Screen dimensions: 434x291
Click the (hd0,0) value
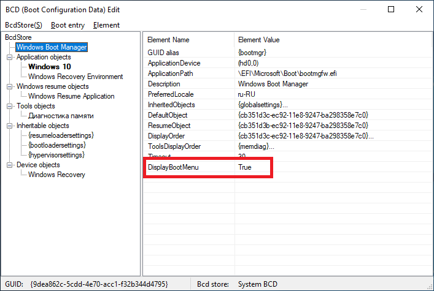pos(248,63)
